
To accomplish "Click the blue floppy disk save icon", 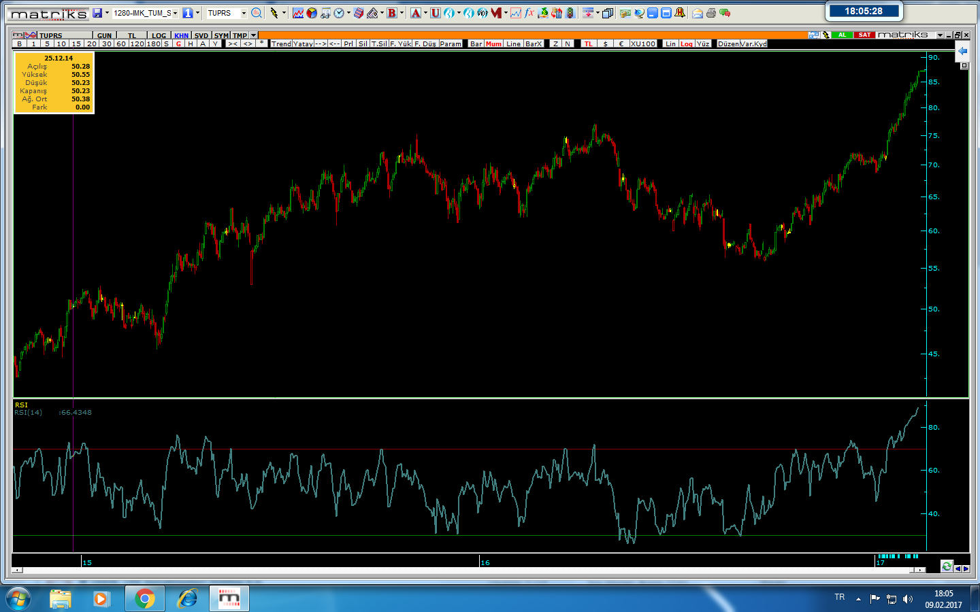I will point(97,13).
